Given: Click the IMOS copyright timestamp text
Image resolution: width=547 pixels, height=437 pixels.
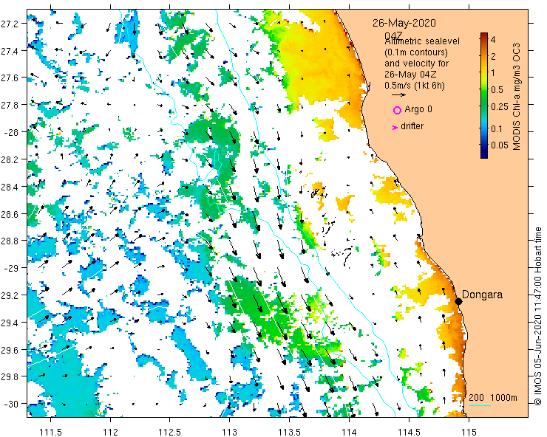Looking at the screenshot, I should 538,316.
